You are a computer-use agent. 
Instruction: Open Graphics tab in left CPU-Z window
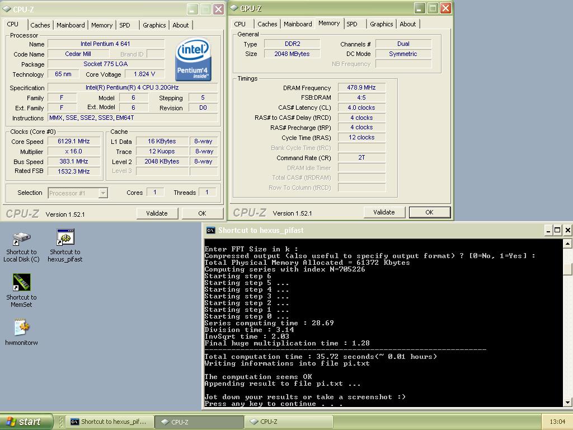(154, 25)
